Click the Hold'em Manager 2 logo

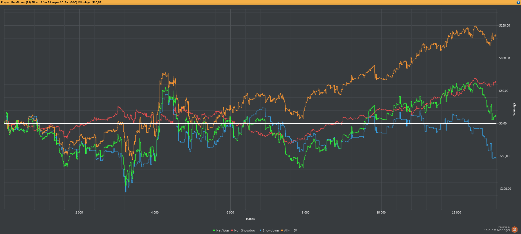pos(514,230)
